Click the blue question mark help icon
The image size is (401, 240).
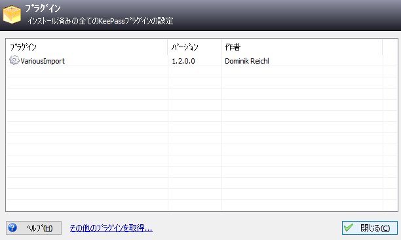pos(12,228)
